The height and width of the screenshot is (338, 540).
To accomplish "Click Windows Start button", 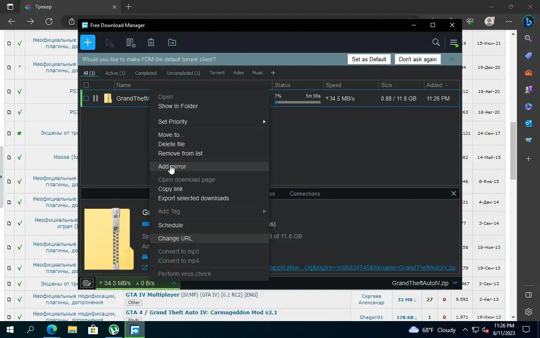I will [x=10, y=330].
